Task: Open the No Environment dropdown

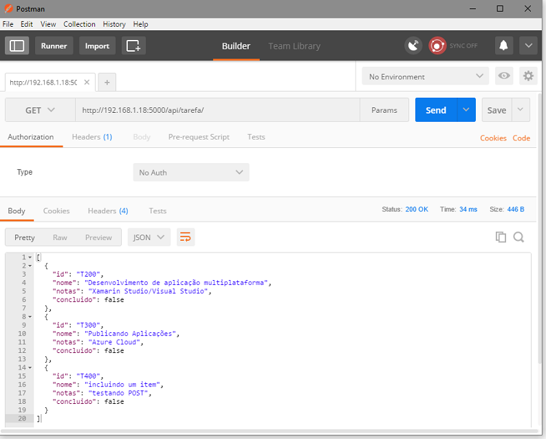Action: tap(425, 76)
